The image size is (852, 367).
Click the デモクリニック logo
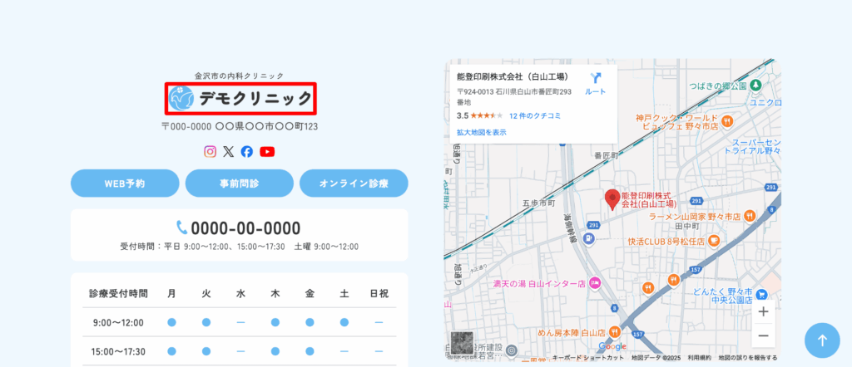click(240, 99)
